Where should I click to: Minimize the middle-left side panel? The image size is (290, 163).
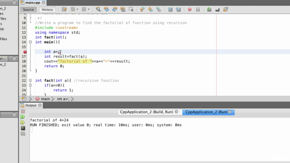tap(14, 58)
